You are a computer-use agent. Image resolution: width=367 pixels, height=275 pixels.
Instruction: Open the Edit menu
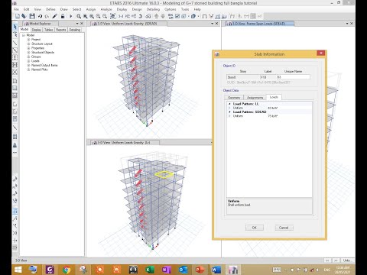click(26, 9)
